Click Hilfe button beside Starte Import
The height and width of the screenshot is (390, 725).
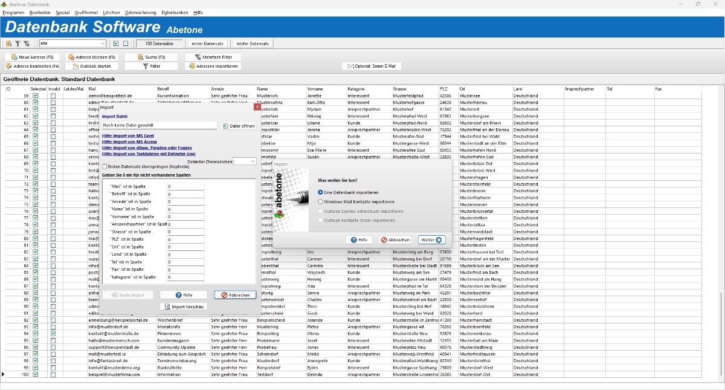point(184,295)
